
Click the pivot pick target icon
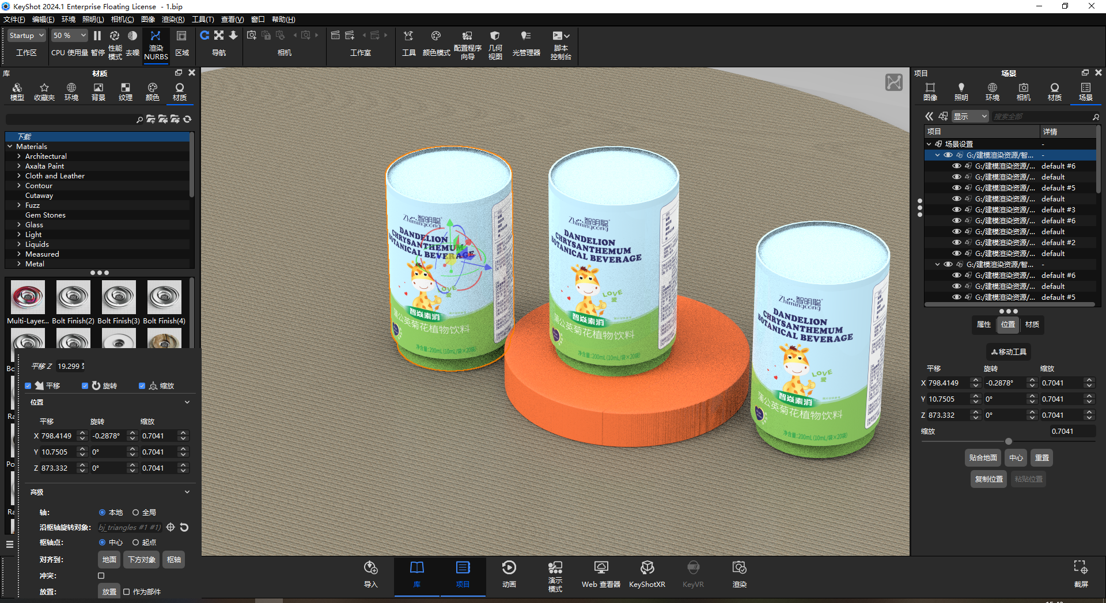(x=171, y=527)
